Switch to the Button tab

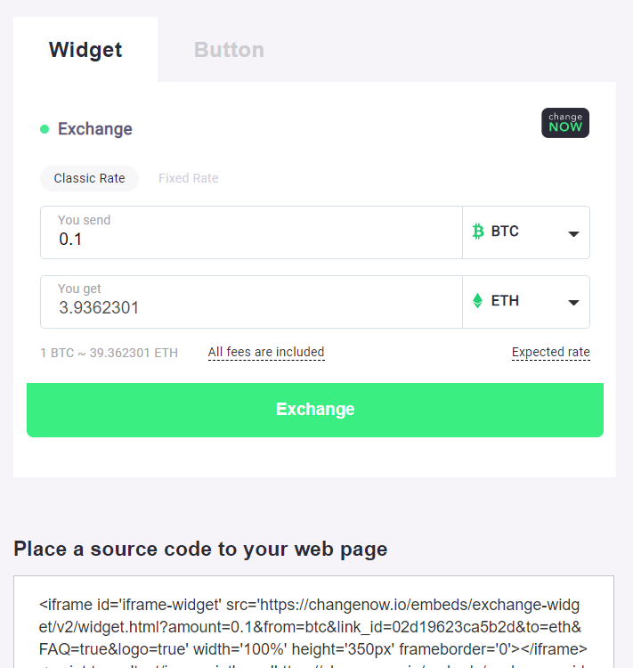coord(229,49)
